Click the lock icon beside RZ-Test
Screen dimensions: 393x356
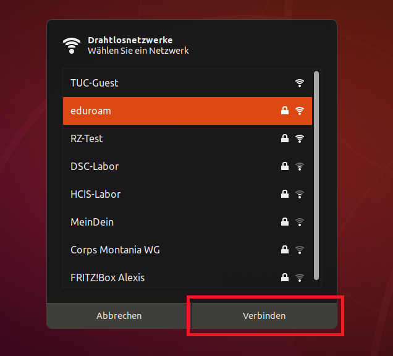(285, 138)
